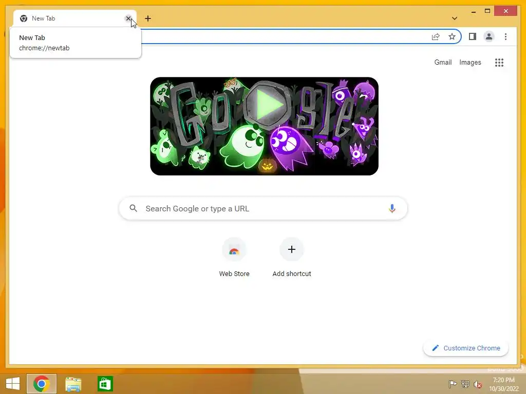The height and width of the screenshot is (394, 526).
Task: Open a new tab with plus button
Action: [x=148, y=18]
